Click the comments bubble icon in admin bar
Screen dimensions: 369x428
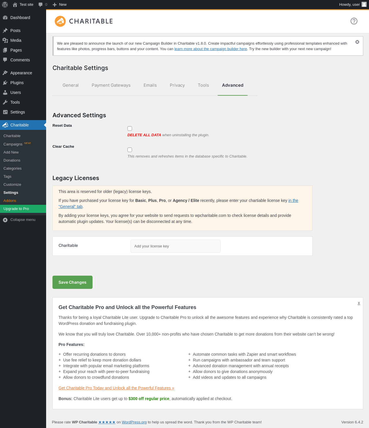tap(41, 5)
